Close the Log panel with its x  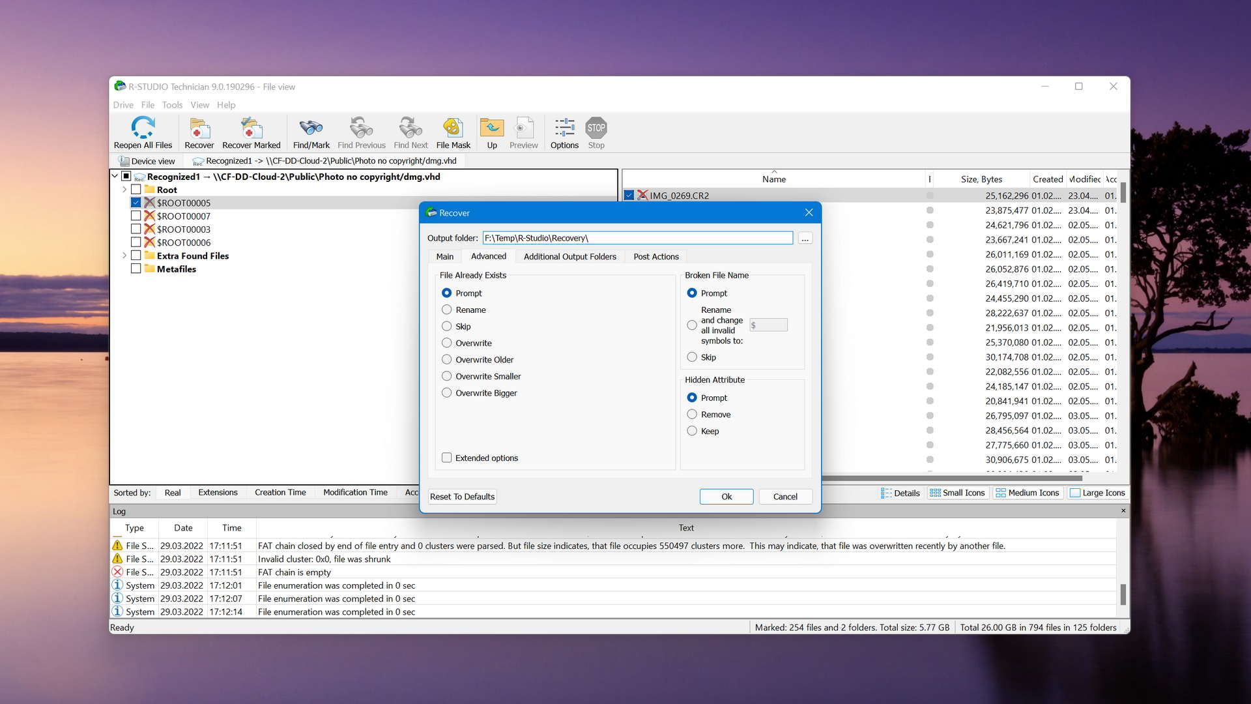[1123, 510]
